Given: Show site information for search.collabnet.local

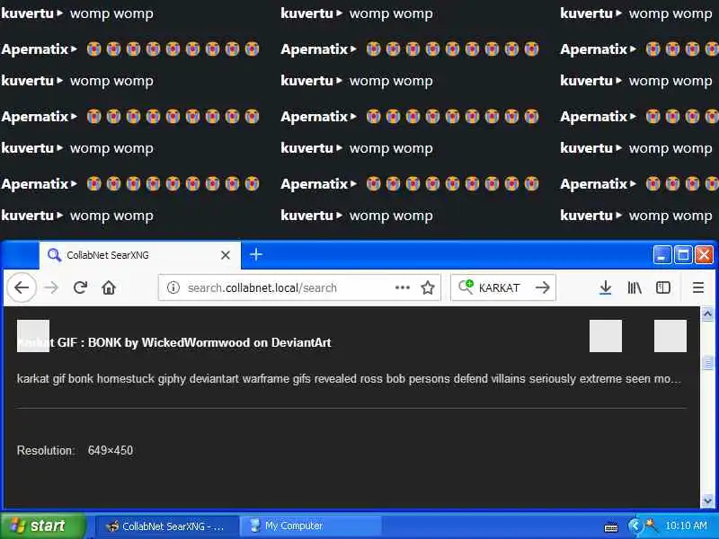Looking at the screenshot, I should (x=173, y=287).
